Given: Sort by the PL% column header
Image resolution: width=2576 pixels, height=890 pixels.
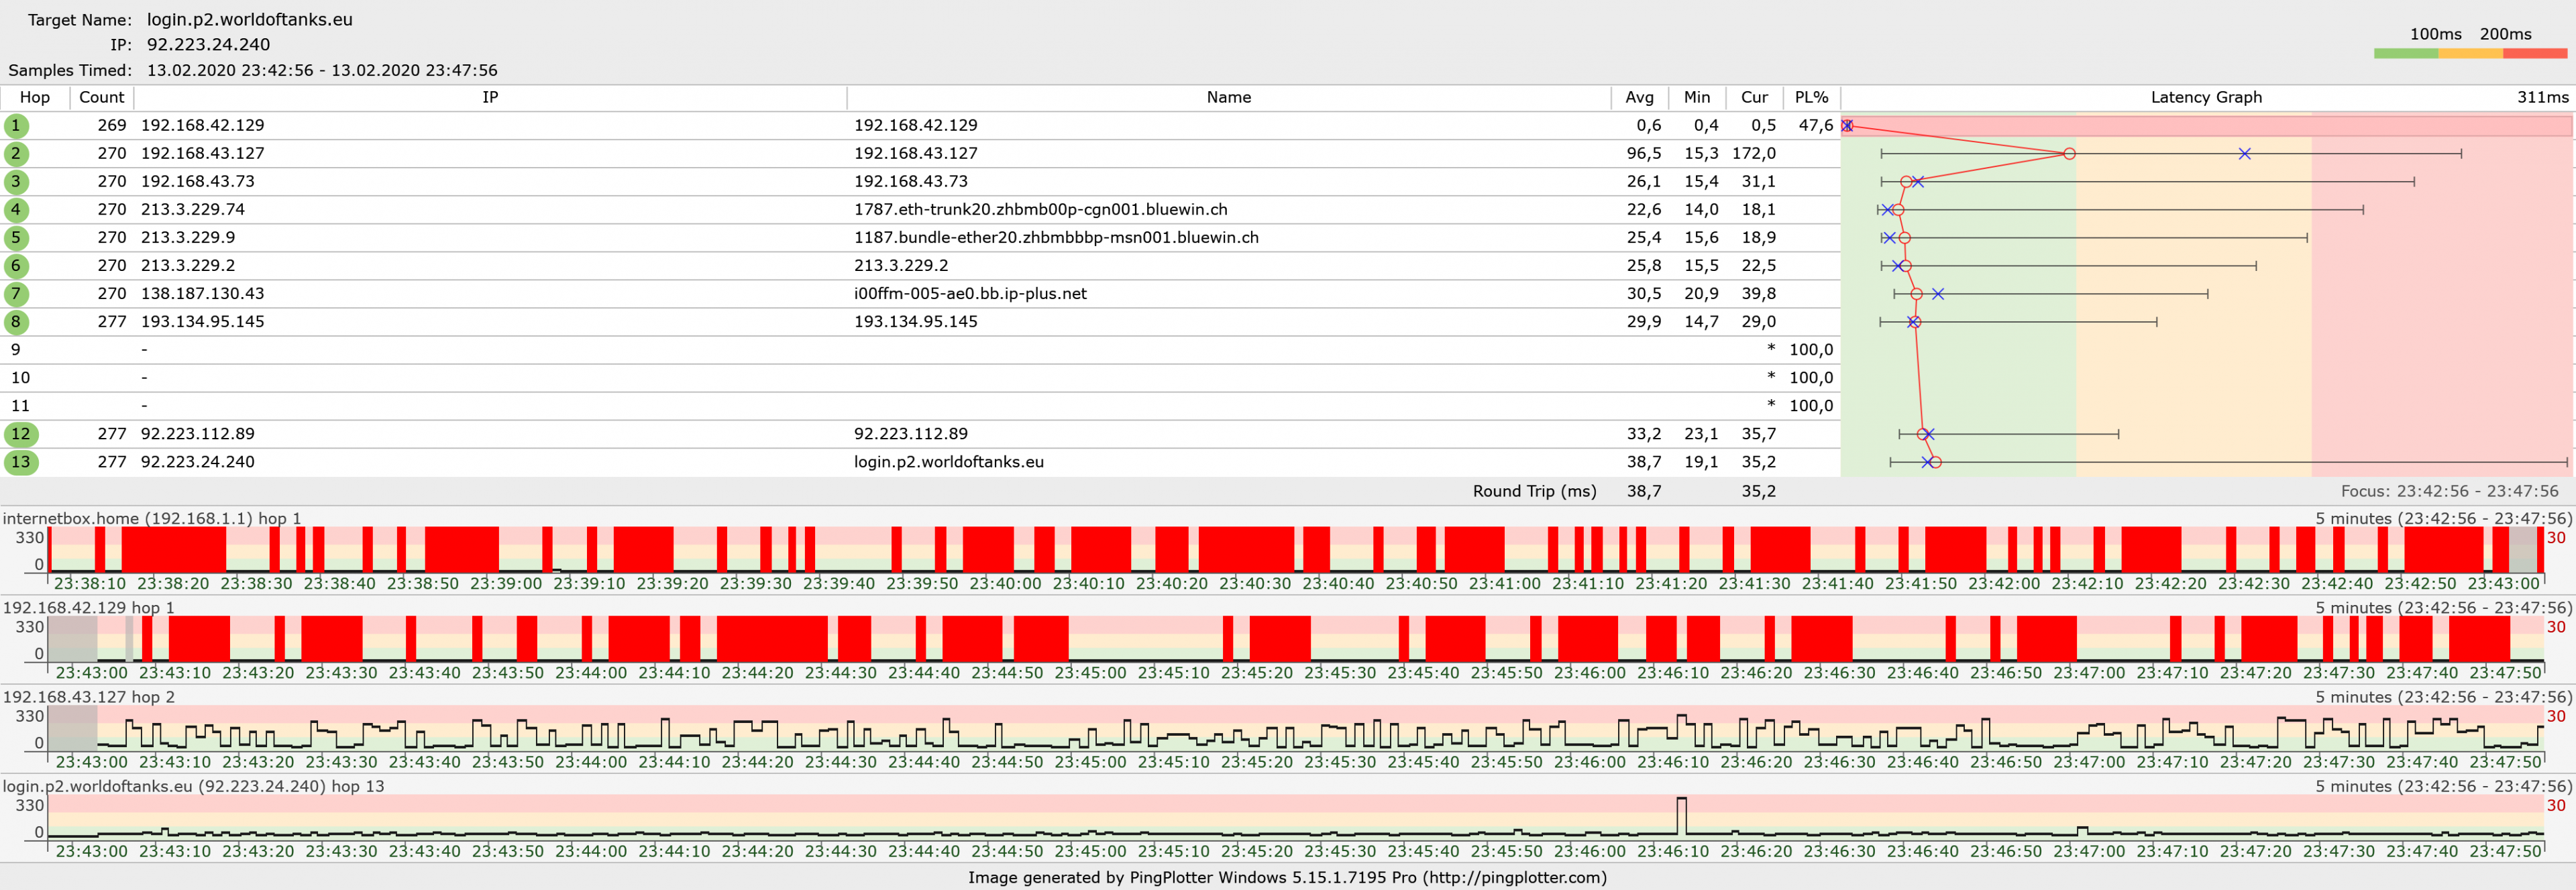Looking at the screenshot, I should click(x=1811, y=97).
